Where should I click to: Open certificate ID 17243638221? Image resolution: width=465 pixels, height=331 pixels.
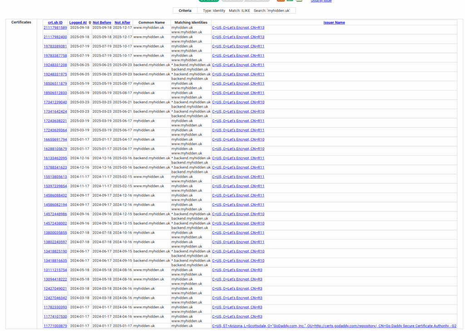tap(55, 121)
